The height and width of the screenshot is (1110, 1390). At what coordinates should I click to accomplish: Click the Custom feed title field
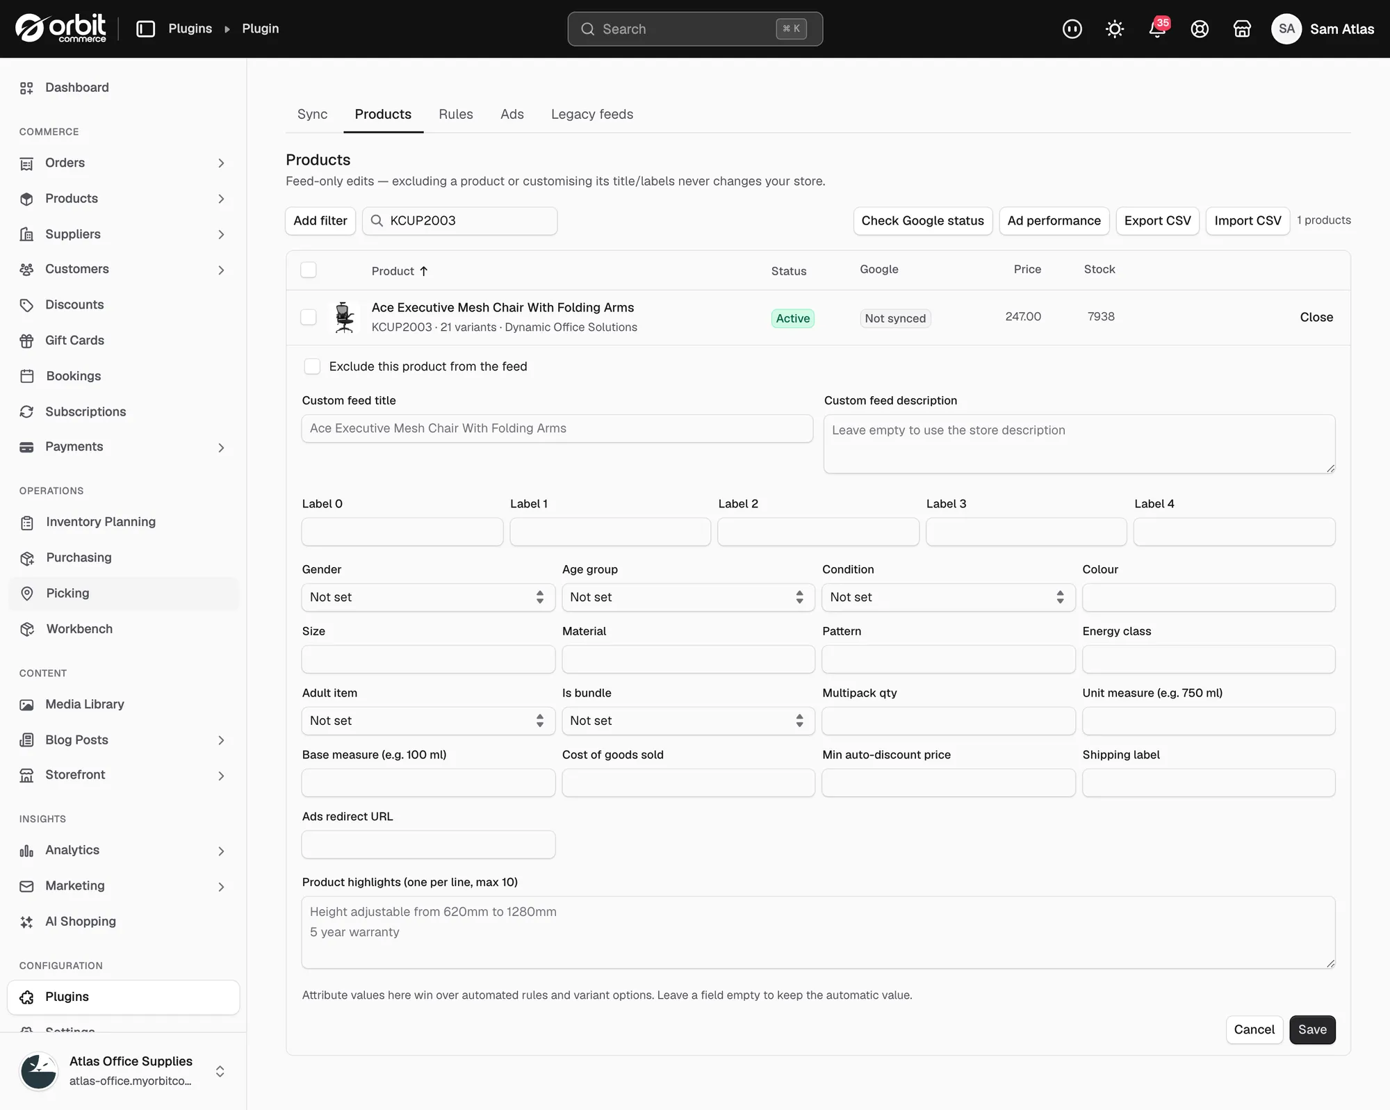point(557,429)
